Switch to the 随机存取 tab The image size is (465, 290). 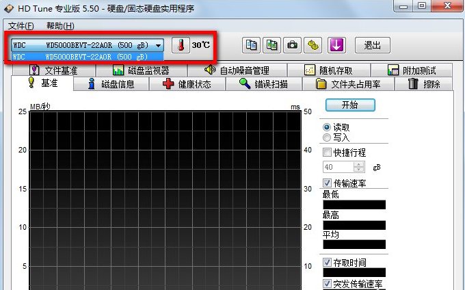pyautogui.click(x=329, y=70)
